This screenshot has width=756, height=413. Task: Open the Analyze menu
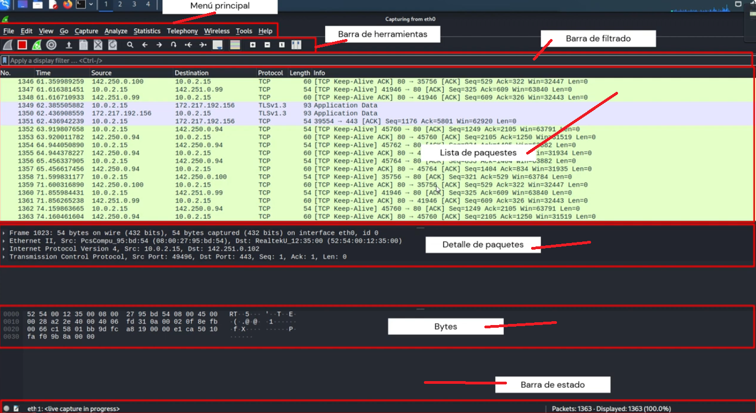click(116, 31)
